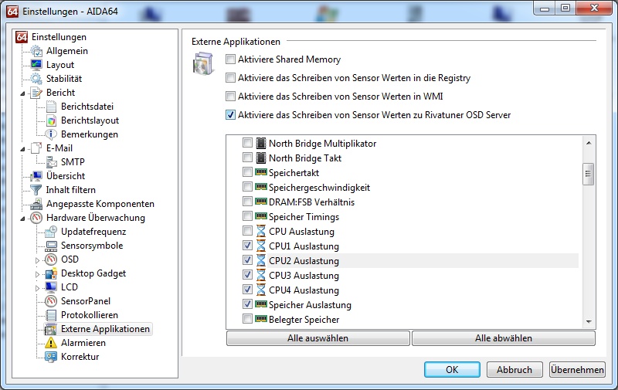This screenshot has height=390, width=618.
Task: Open Allgemein settings via its gear icon
Action: (36, 51)
